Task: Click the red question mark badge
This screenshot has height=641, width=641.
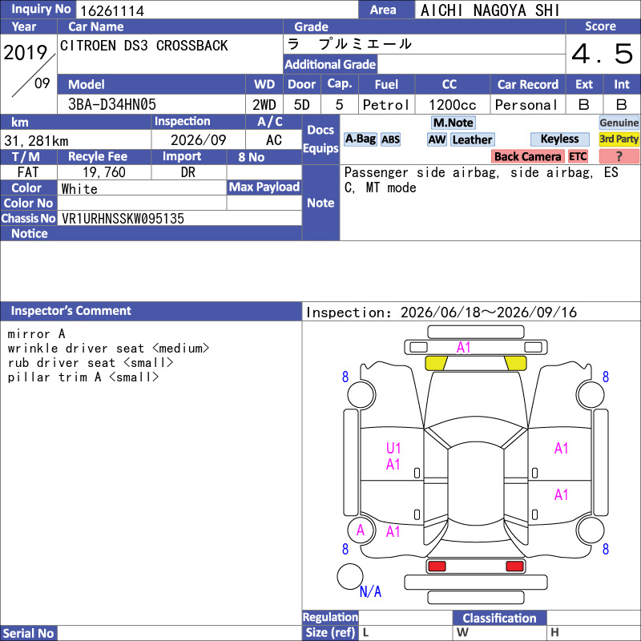Action: pyautogui.click(x=619, y=156)
